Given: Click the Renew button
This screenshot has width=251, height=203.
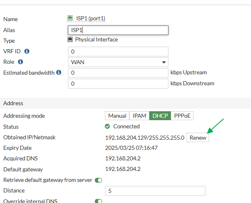Looking at the screenshot, I should point(198,138).
